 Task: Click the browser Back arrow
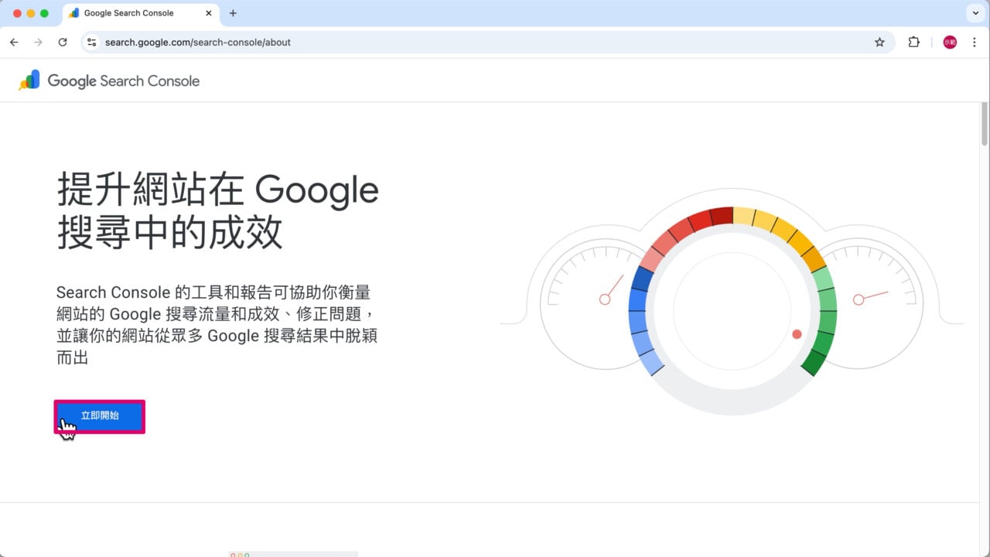(14, 43)
